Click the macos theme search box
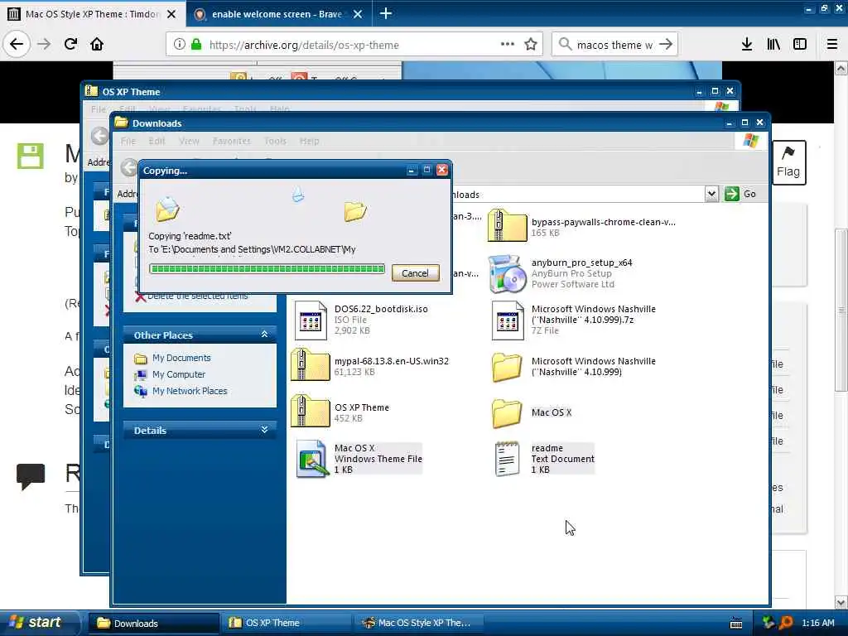Viewport: 848px width, 636px height. 614,45
